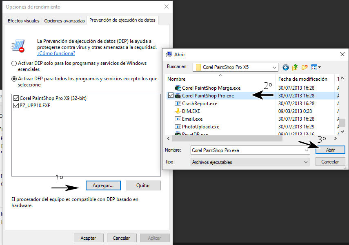Switch to the Efectos visuales tab
This screenshot has width=349, height=245.
[x=24, y=21]
